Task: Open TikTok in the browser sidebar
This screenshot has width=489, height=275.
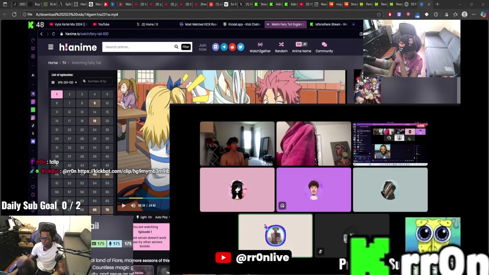Action: (33, 126)
